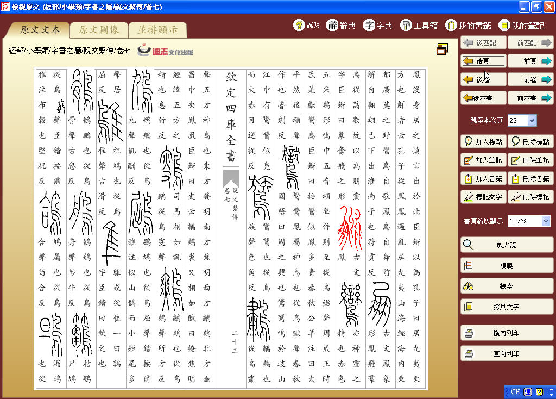Open the 工具箱 toolbox
Image resolution: width=556 pixels, height=399 pixels.
coord(419,25)
